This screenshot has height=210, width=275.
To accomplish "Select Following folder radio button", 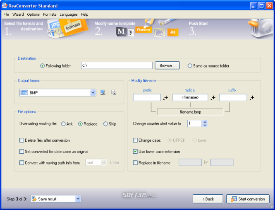I will [x=42, y=66].
